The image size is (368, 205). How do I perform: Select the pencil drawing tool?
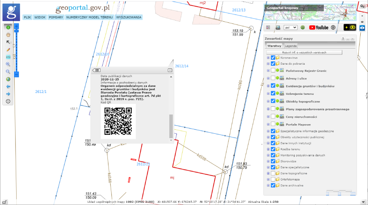pos(8,50)
